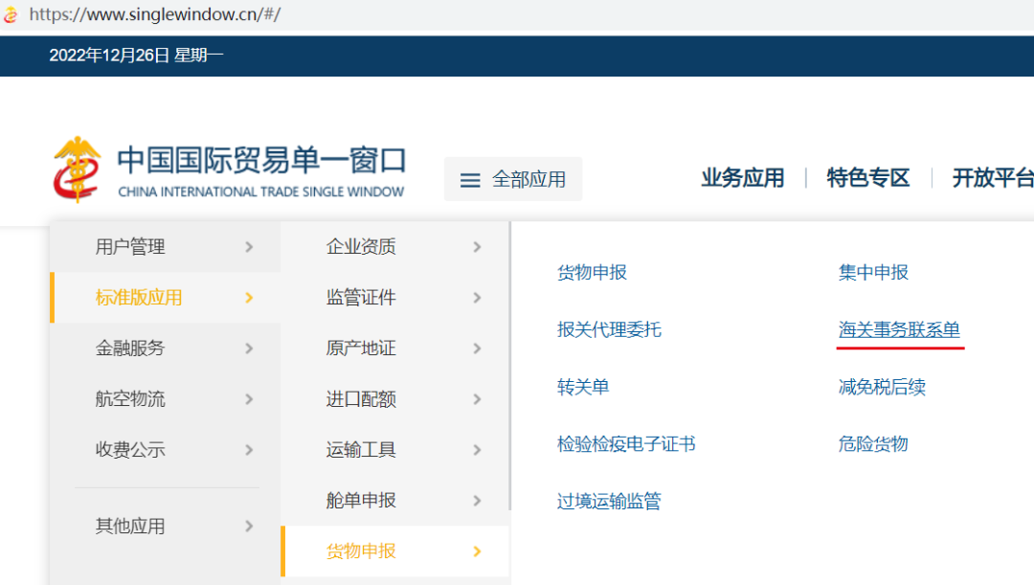Open the 业务应用 menu
This screenshot has height=585, width=1034.
coord(744,177)
